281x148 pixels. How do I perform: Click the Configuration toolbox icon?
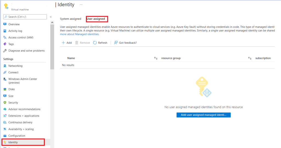pos(5,136)
